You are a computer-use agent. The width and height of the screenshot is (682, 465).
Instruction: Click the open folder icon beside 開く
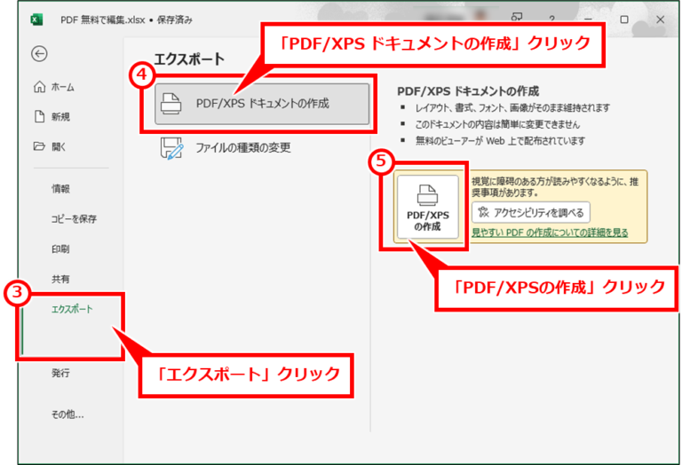40,146
